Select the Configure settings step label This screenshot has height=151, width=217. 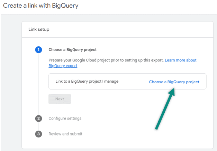click(x=65, y=119)
